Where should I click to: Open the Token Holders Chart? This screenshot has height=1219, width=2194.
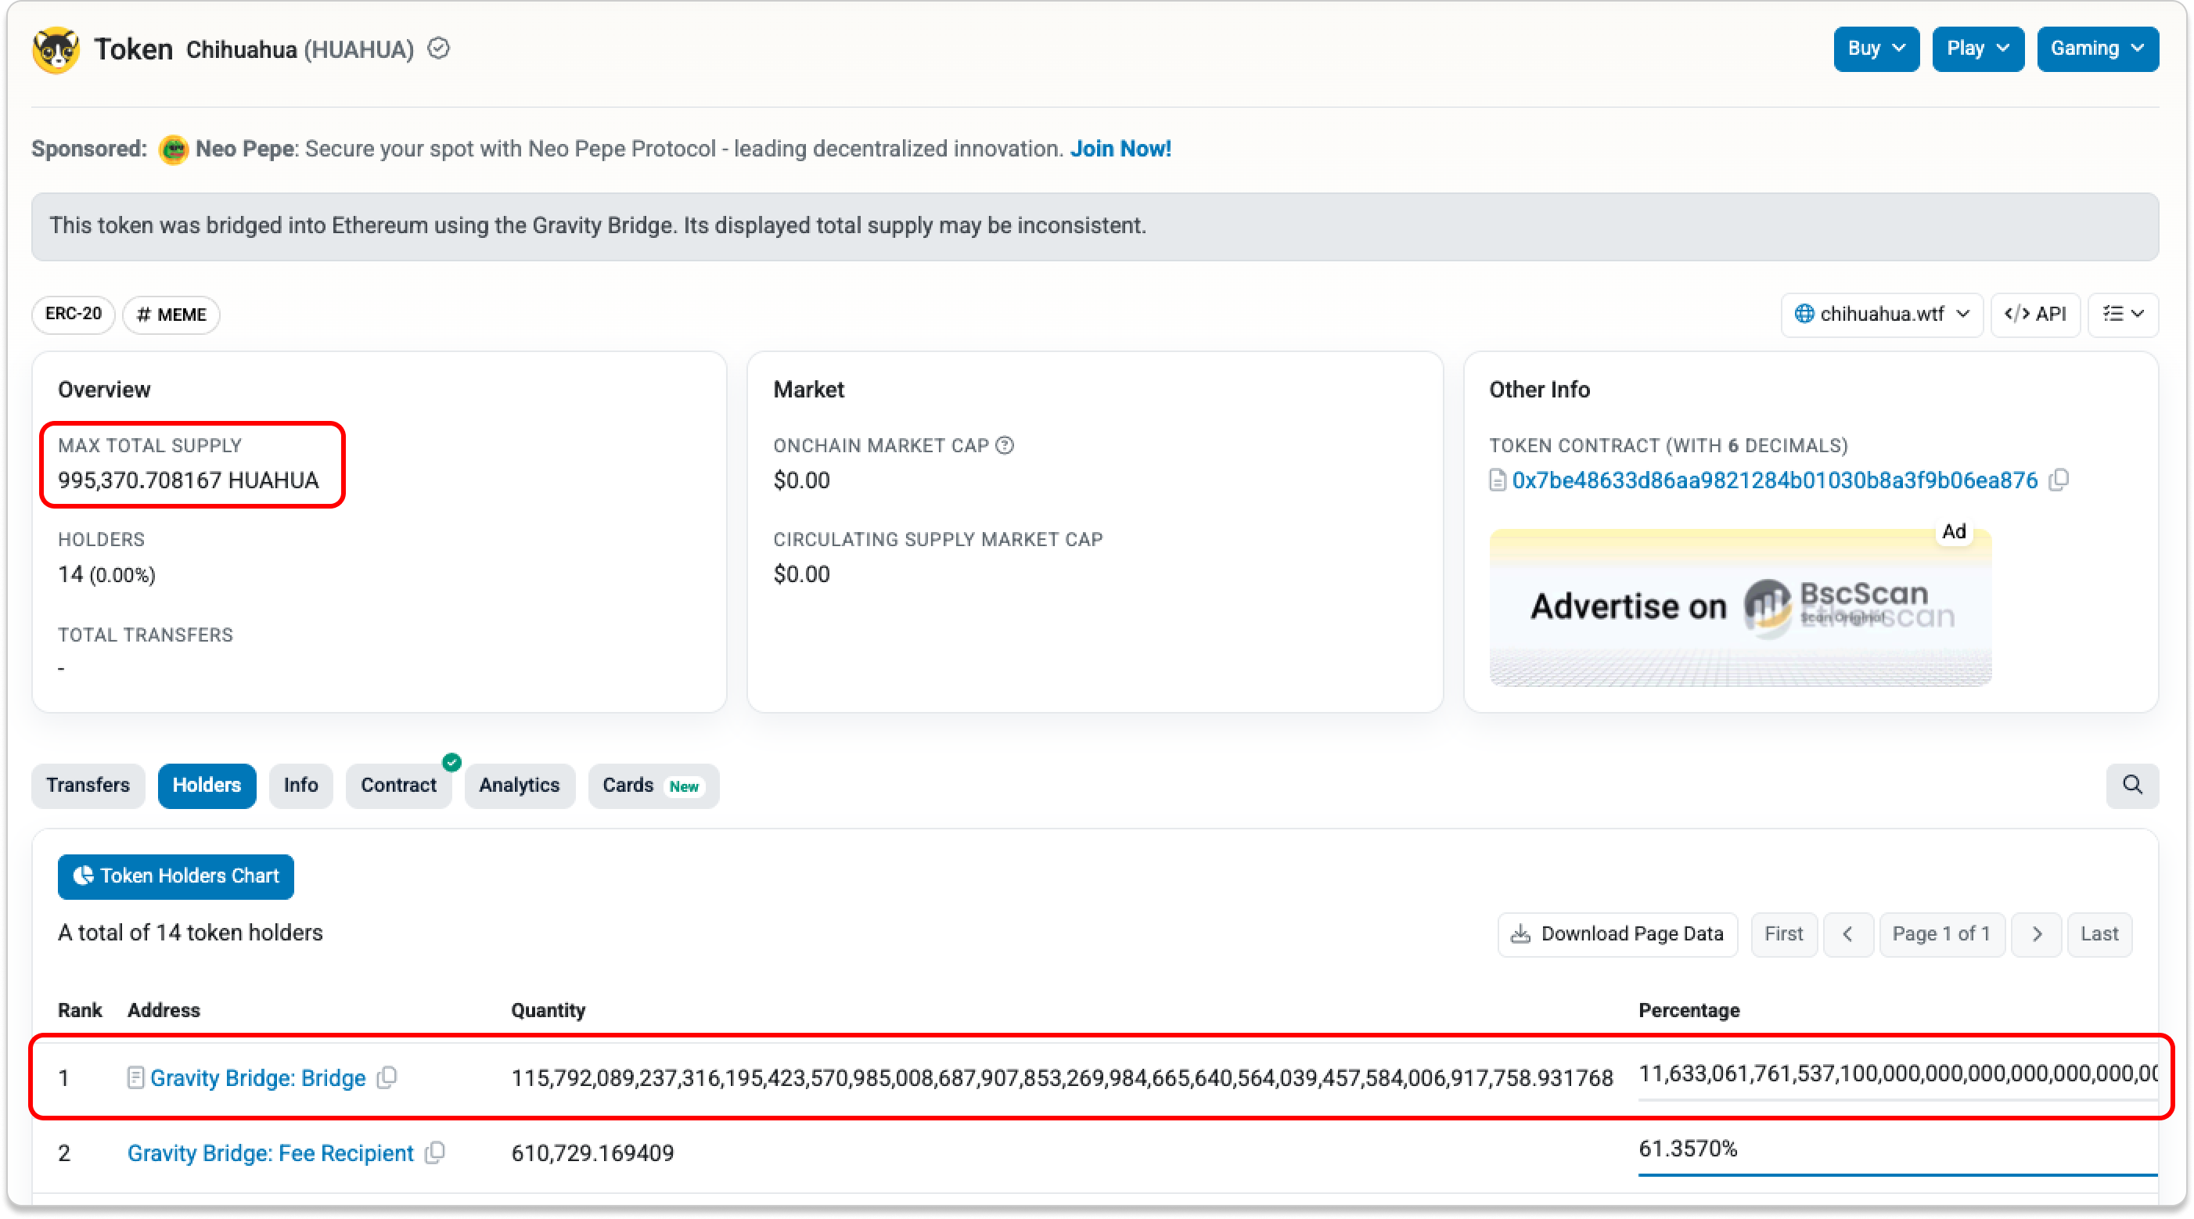(175, 876)
